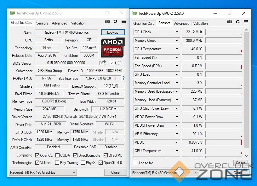Click the GPU Temperature history graph
The height and width of the screenshot is (186, 257).
[x=224, y=49]
